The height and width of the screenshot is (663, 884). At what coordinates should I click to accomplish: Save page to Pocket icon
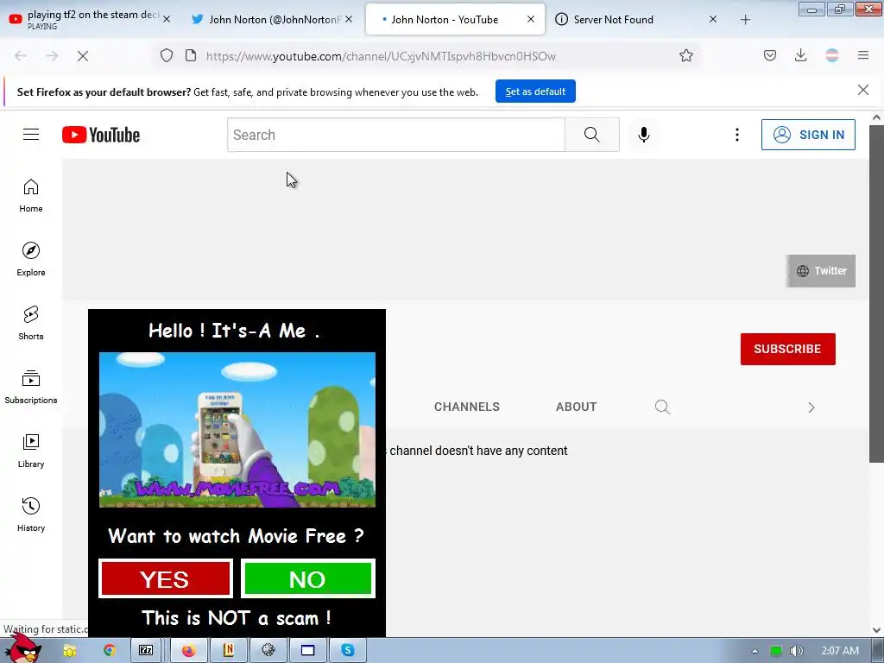click(770, 55)
